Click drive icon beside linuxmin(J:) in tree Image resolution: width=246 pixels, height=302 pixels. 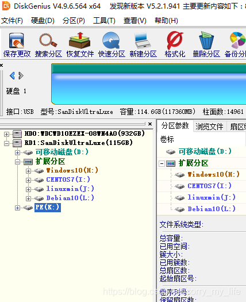point(39,189)
